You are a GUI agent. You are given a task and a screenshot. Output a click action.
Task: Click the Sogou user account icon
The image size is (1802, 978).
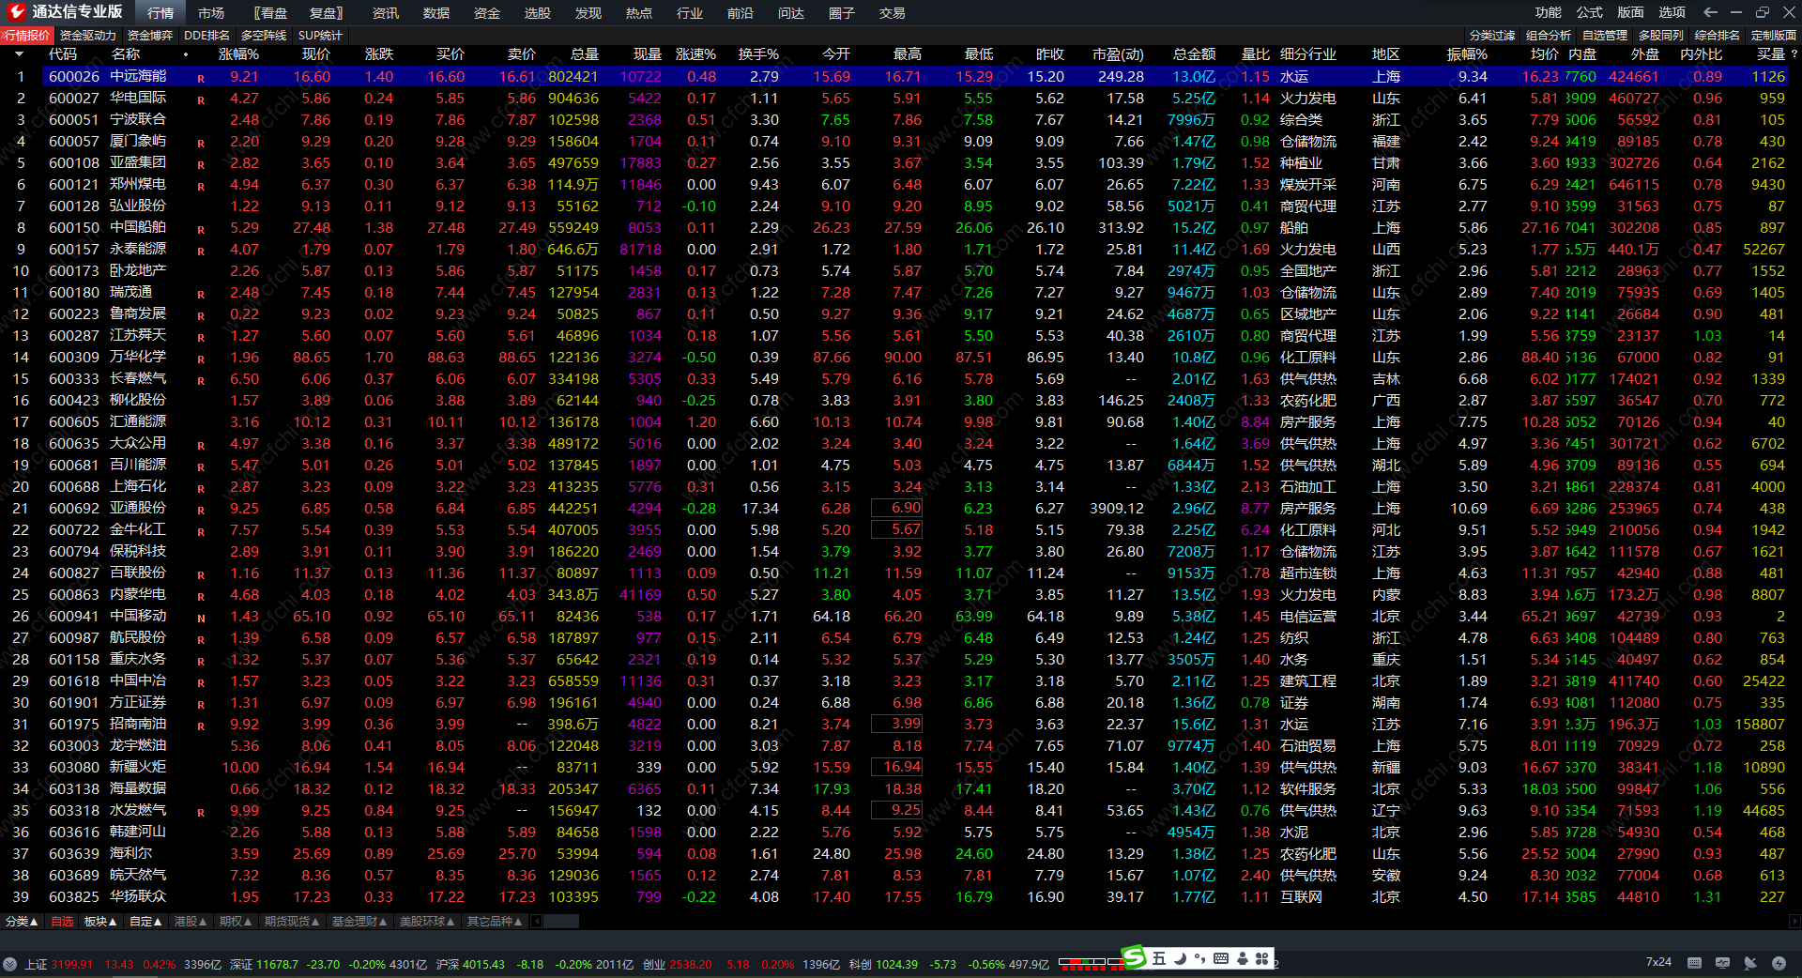(1243, 958)
